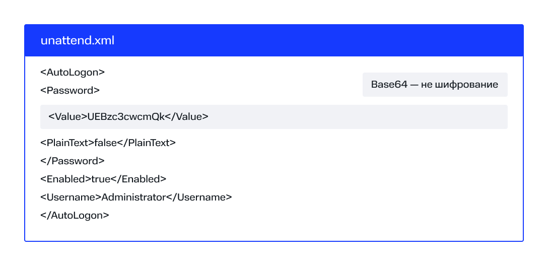Click the closing </AutoLogon> tag line
Viewport: 548px width, 266px height.
[75, 216]
